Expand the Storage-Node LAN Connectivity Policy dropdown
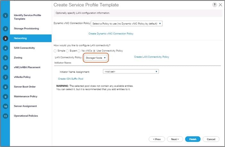Viewport: 225px width, 147px height. pyautogui.click(x=96, y=58)
